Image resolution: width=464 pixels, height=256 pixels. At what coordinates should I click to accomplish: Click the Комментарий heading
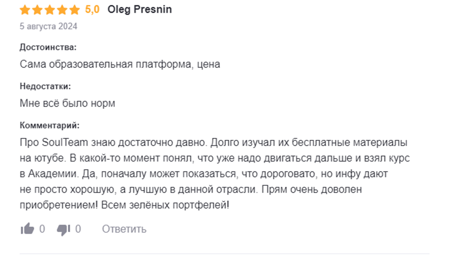coord(49,125)
